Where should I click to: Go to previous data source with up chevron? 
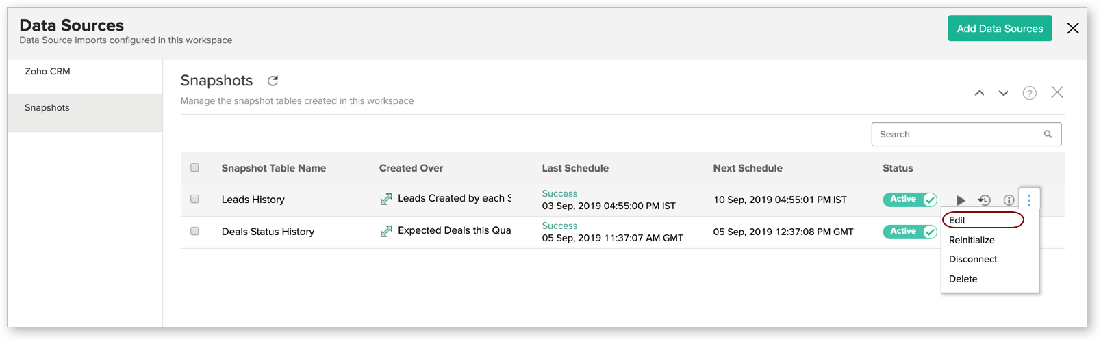(x=979, y=93)
